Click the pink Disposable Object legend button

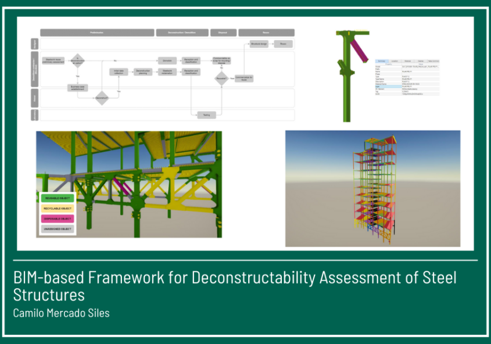[x=57, y=218]
